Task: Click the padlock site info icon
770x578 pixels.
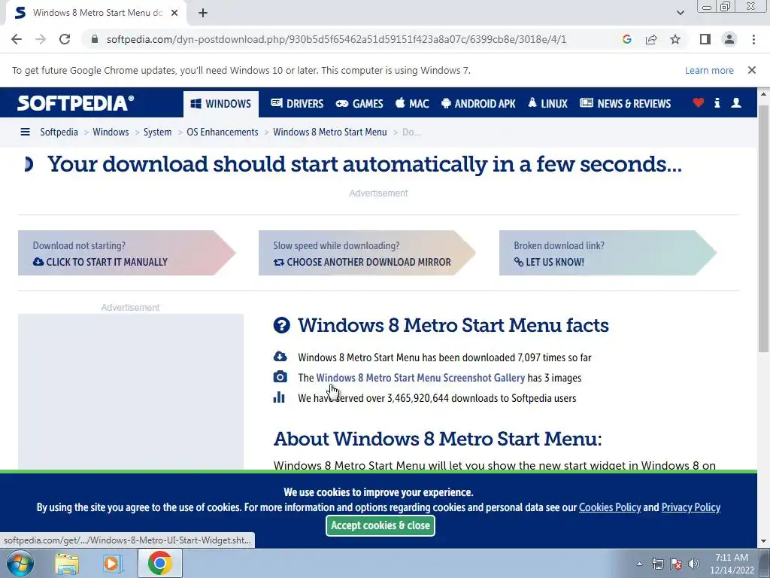Action: (x=95, y=39)
